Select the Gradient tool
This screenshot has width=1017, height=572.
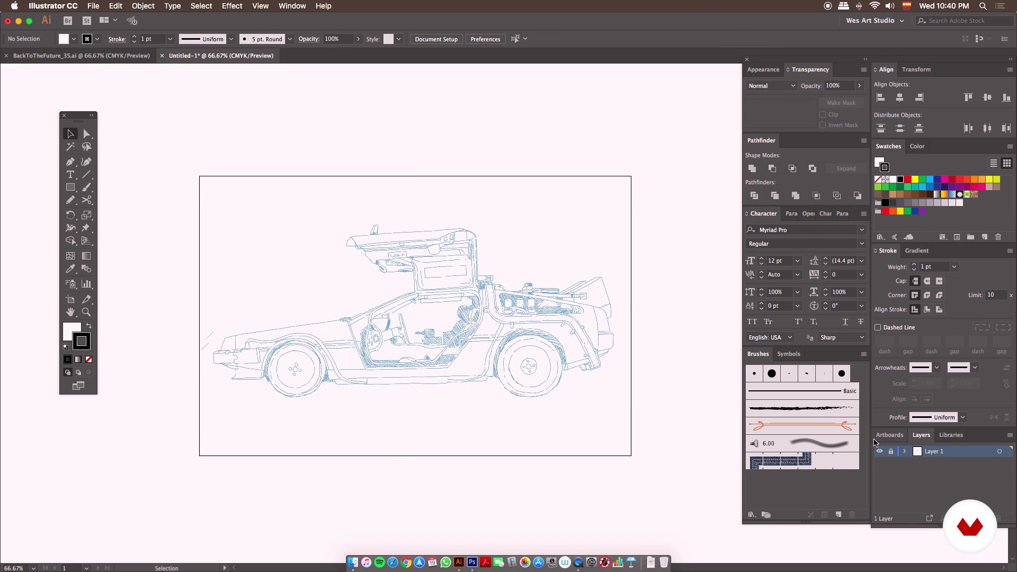pyautogui.click(x=87, y=256)
